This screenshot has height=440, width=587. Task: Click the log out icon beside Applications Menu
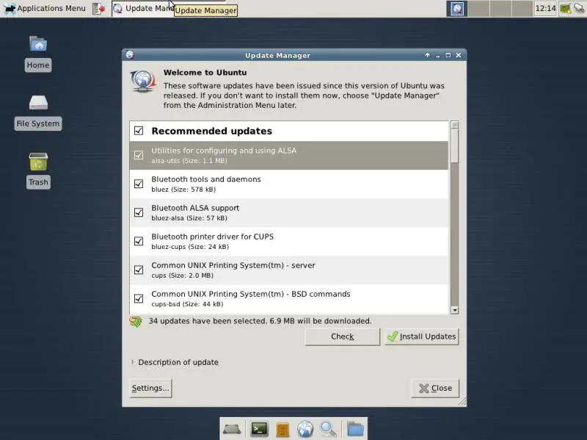pyautogui.click(x=98, y=8)
